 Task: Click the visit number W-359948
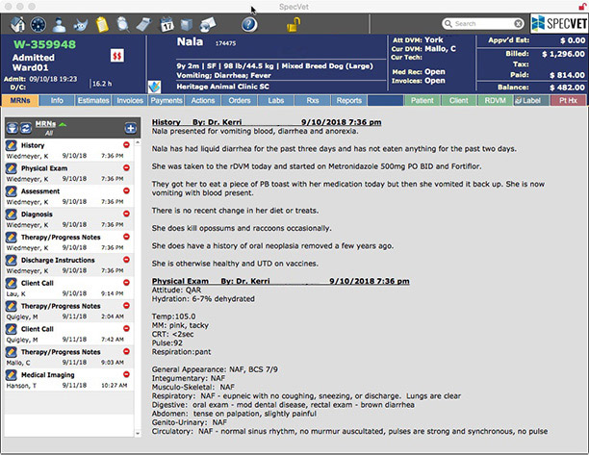(x=44, y=44)
